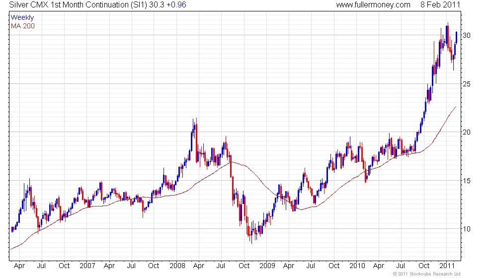Click the "2007" year label on time axis
This screenshot has width=487, height=278.
[87, 266]
